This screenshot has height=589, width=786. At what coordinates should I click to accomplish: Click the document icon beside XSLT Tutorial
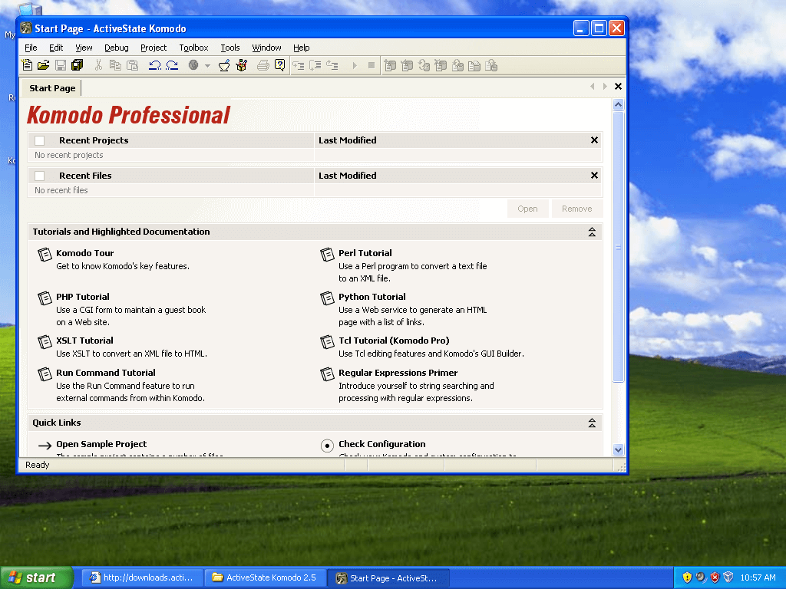click(45, 341)
